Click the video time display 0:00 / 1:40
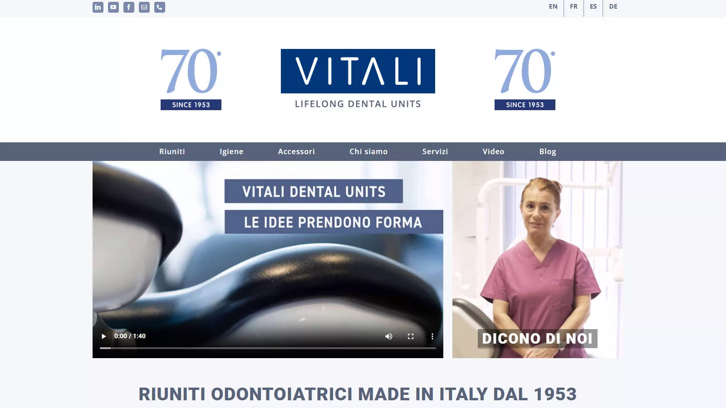Viewport: 726px width, 408px height. point(130,336)
